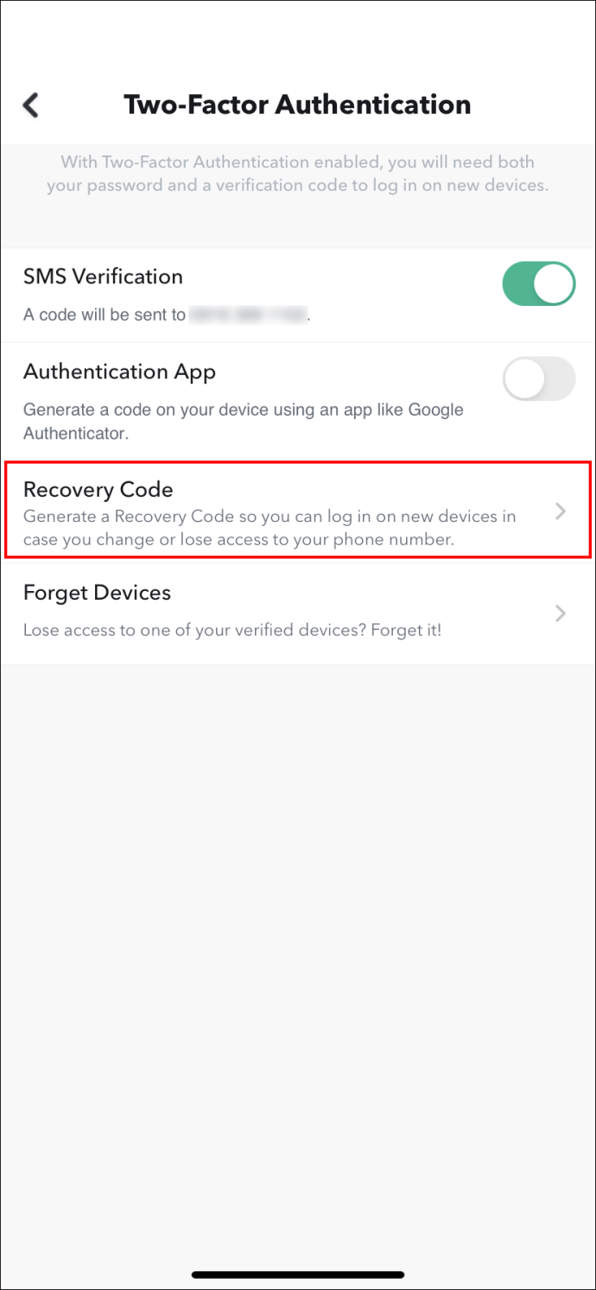Tap the Two-Factor Authentication page title

(297, 105)
